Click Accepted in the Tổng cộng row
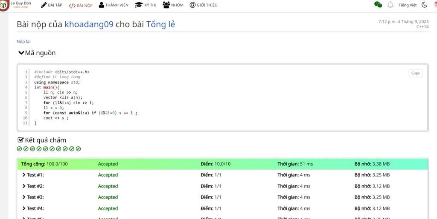The image size is (437, 219). click(x=108, y=164)
